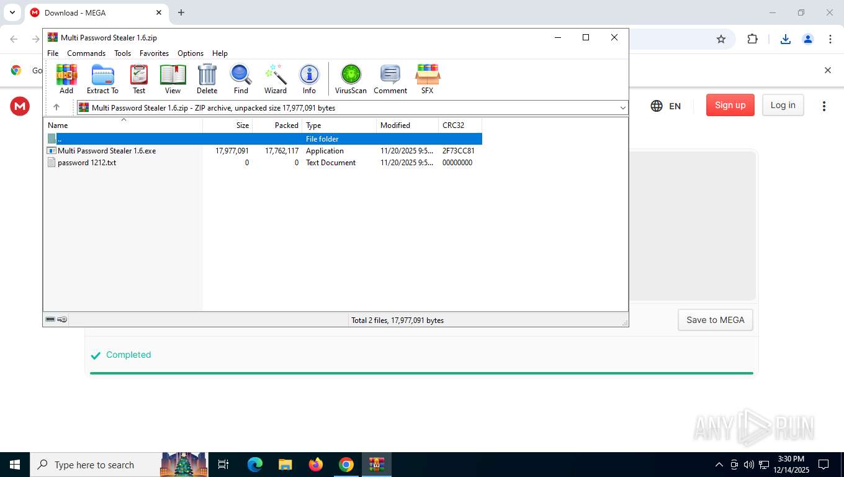The image size is (844, 477).
Task: Sort by Type column header
Action: pos(339,125)
